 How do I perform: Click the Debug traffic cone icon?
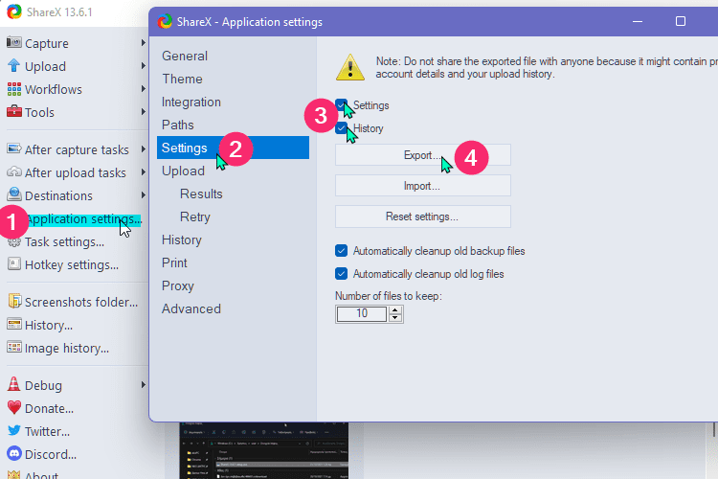click(x=13, y=384)
